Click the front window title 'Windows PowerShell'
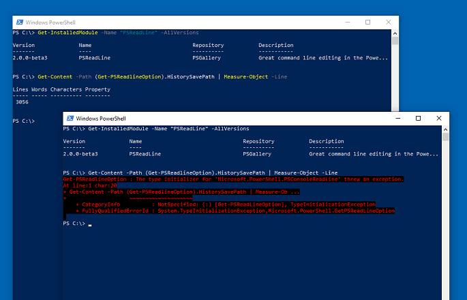 (101, 119)
